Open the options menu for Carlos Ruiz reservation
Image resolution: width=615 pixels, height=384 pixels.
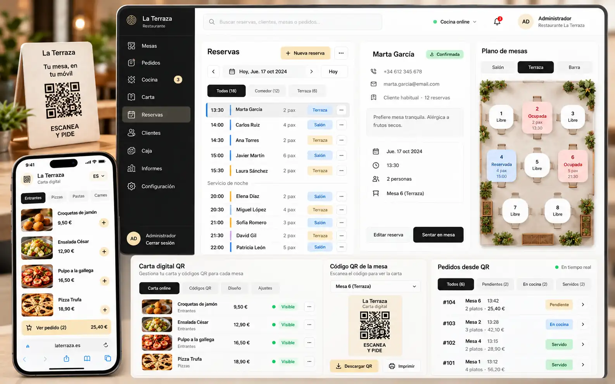[x=341, y=125]
